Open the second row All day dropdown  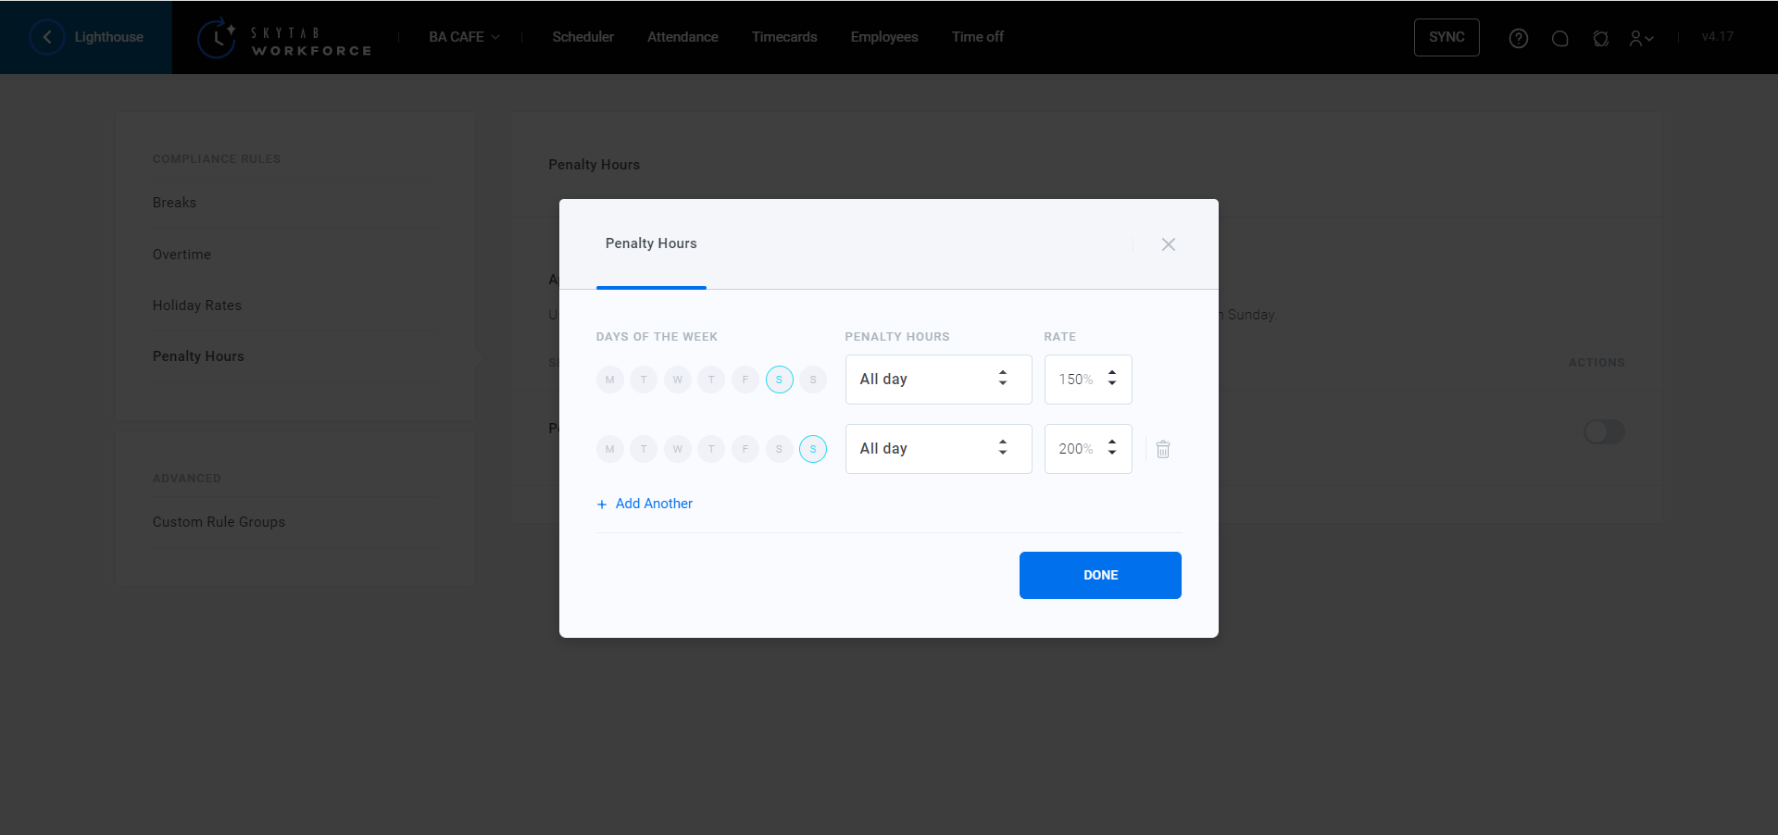point(937,449)
